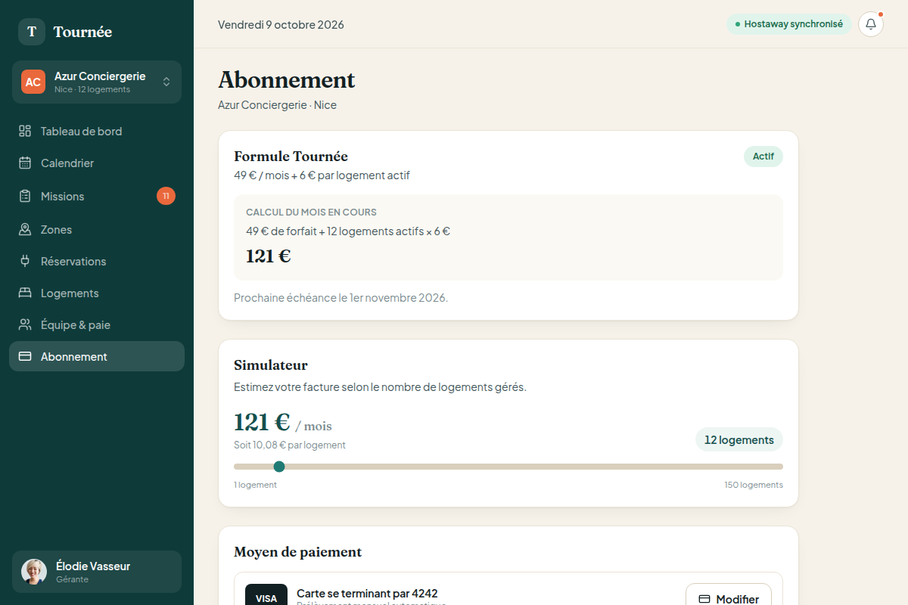Click the Hostaway synchronisé status pill
This screenshot has height=605, width=908.
point(789,24)
